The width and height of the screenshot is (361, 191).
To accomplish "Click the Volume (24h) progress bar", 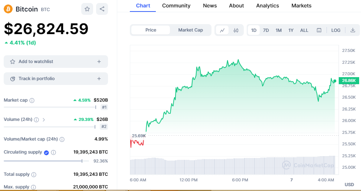I will tap(49, 127).
